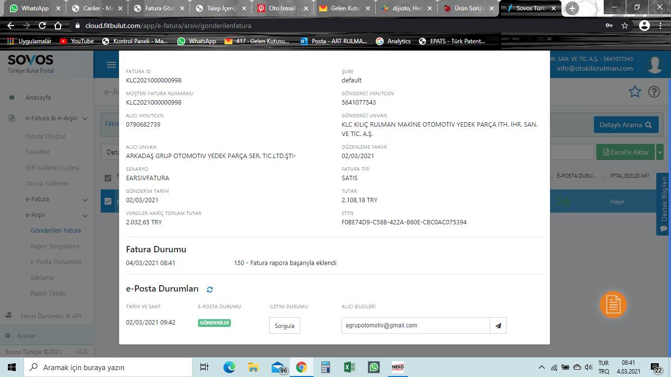This screenshot has height=377, width=671.
Task: Switch to the Gelen Kutusu browser tab
Action: pos(338,8)
